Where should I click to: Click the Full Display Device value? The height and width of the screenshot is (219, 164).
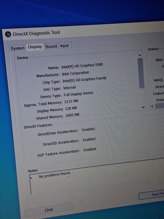pos(78,94)
